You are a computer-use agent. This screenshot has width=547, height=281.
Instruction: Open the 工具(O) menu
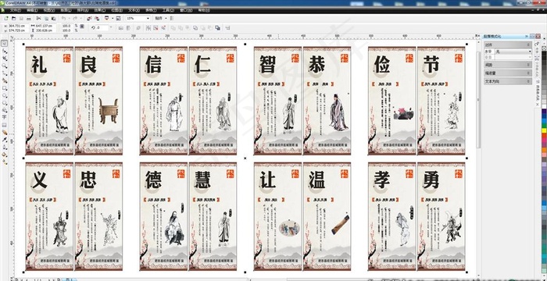click(x=167, y=10)
